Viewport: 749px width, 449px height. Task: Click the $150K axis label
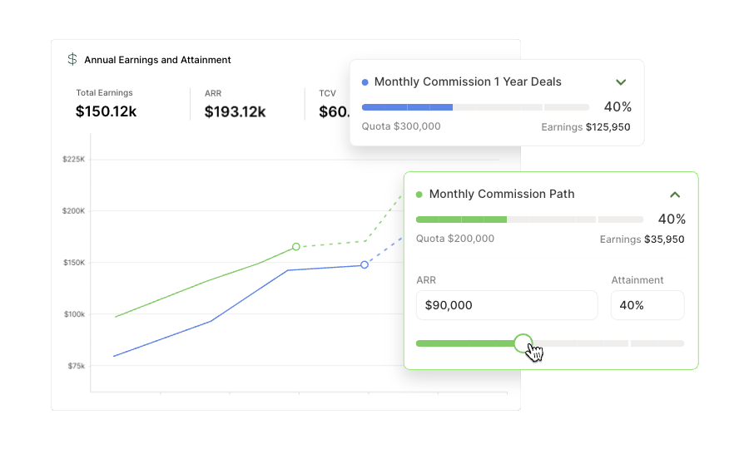point(74,263)
